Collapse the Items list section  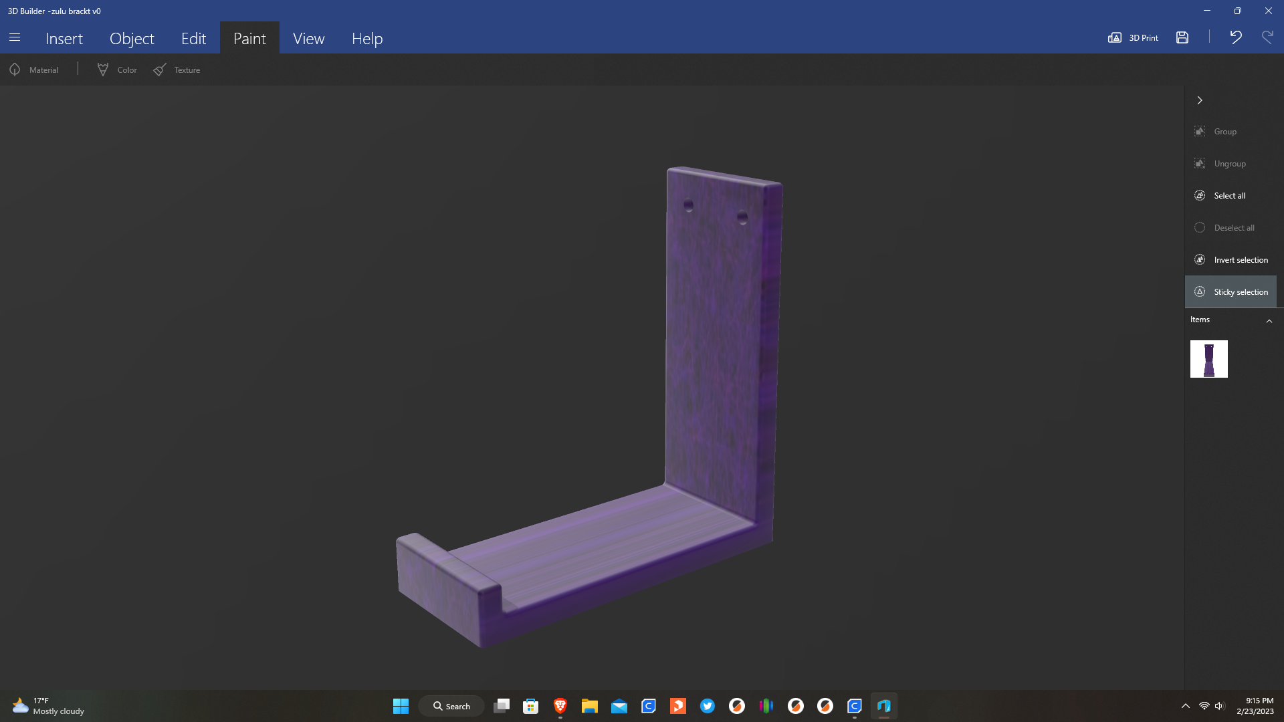pos(1269,321)
